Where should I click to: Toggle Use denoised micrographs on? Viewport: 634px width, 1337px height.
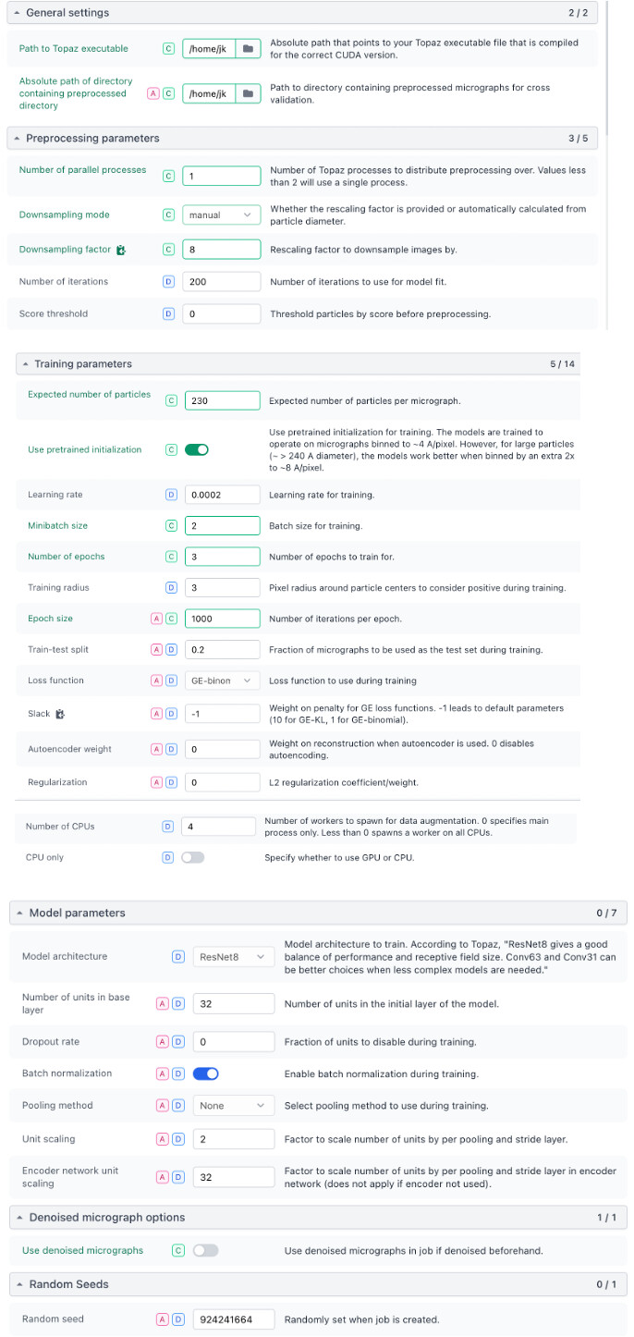[x=205, y=1250]
